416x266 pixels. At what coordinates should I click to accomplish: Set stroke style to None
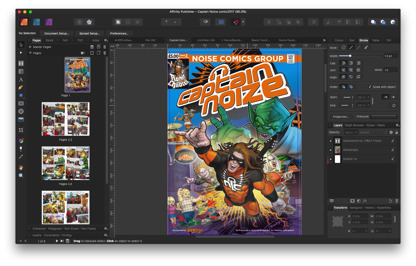click(343, 47)
